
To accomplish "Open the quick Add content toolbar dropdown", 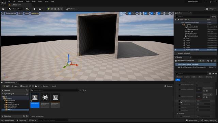I will coord(28,9).
